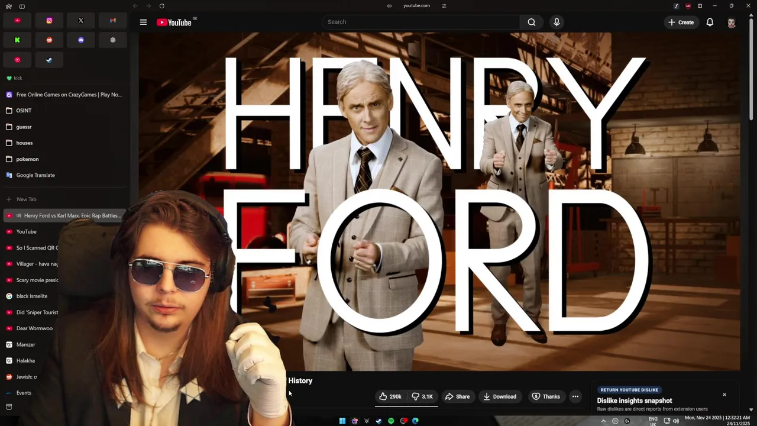Image resolution: width=757 pixels, height=426 pixels.
Task: Show hidden system tray icons chevron
Action: pos(603,421)
